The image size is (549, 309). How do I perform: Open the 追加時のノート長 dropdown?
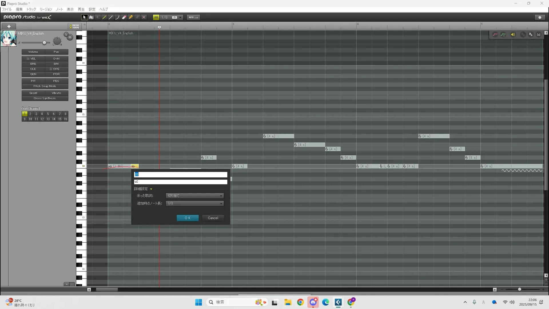pos(195,203)
